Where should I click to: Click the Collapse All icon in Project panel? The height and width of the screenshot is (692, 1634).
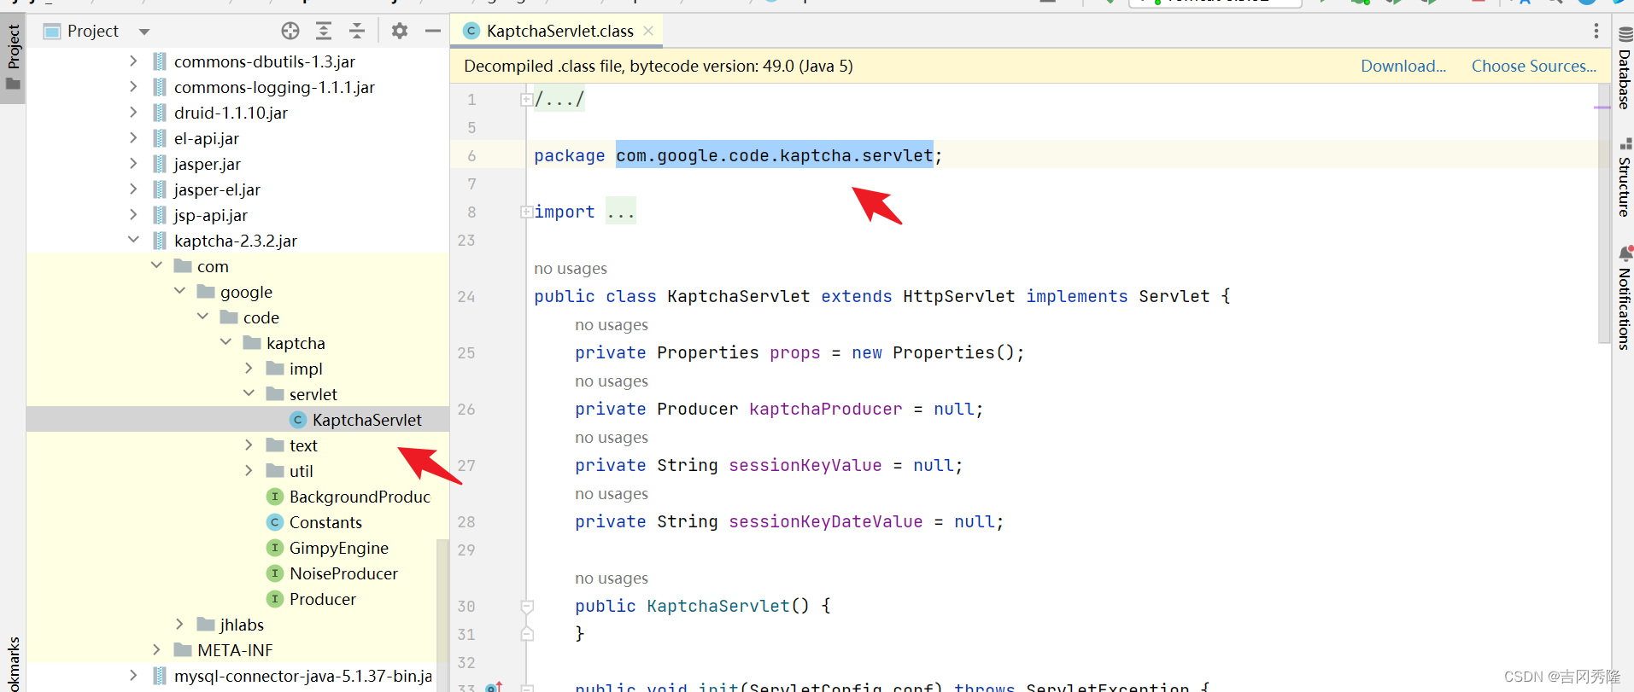pyautogui.click(x=357, y=32)
